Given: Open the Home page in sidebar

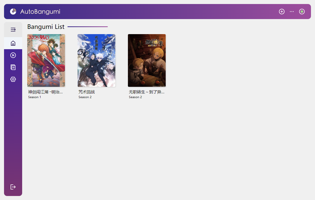Looking at the screenshot, I should point(13,43).
